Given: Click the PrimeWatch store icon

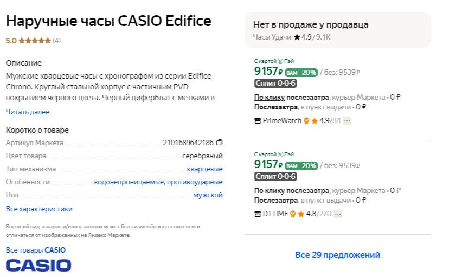Looking at the screenshot, I should point(258,121).
